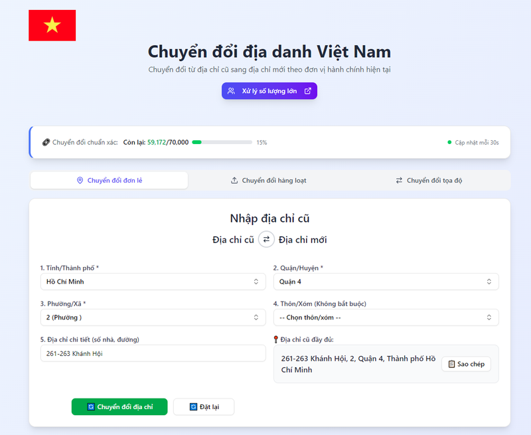Viewport: 531px width, 435px height.
Task: Click the Chuyển đổi địa danh Việt Nam heading
Action: coord(269,52)
